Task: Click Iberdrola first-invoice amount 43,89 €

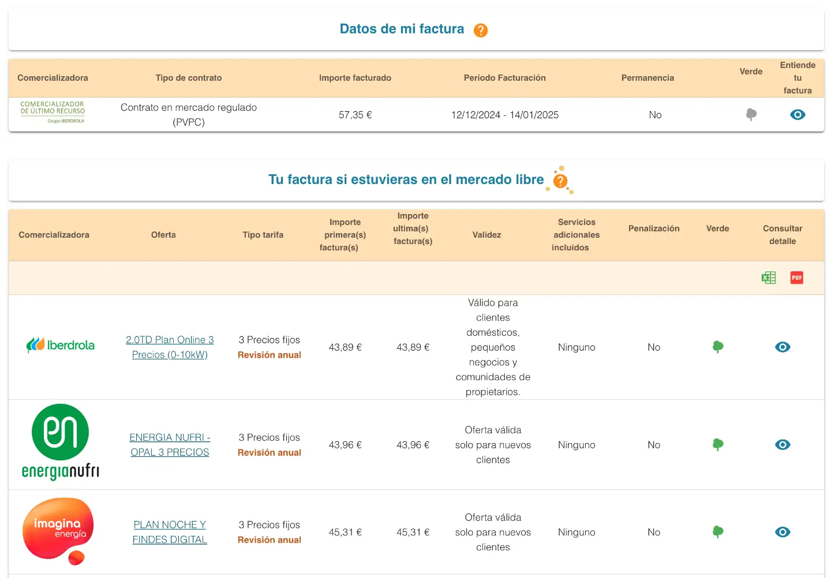Action: (345, 347)
